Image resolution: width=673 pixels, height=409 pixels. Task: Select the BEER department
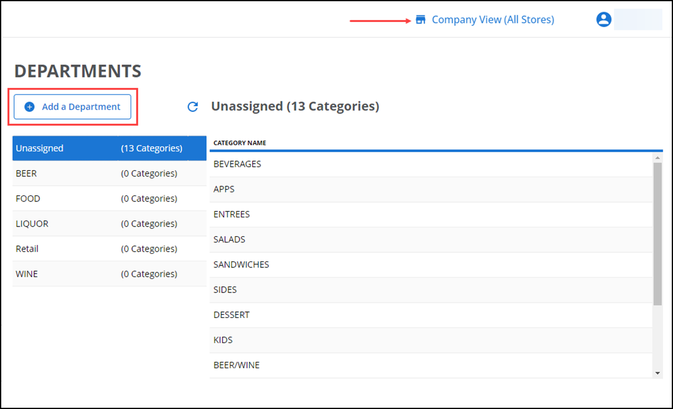(x=110, y=173)
